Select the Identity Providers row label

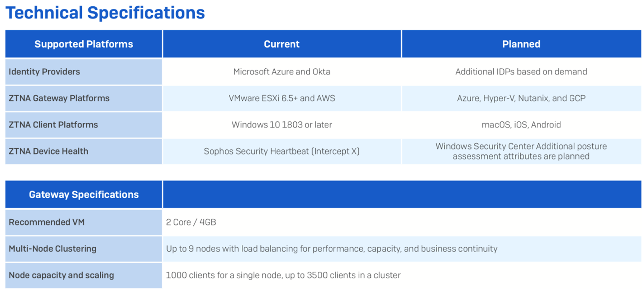(x=44, y=71)
